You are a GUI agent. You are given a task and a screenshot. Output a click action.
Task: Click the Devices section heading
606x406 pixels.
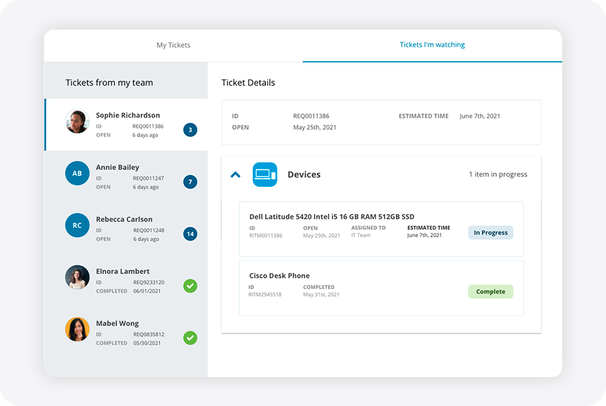(x=304, y=175)
